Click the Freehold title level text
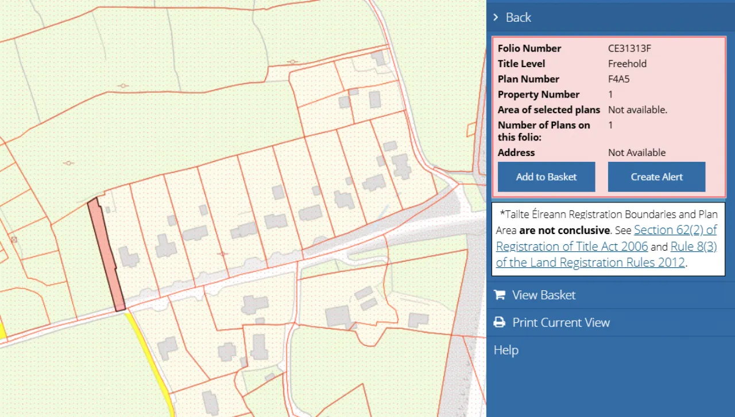 [627, 64]
